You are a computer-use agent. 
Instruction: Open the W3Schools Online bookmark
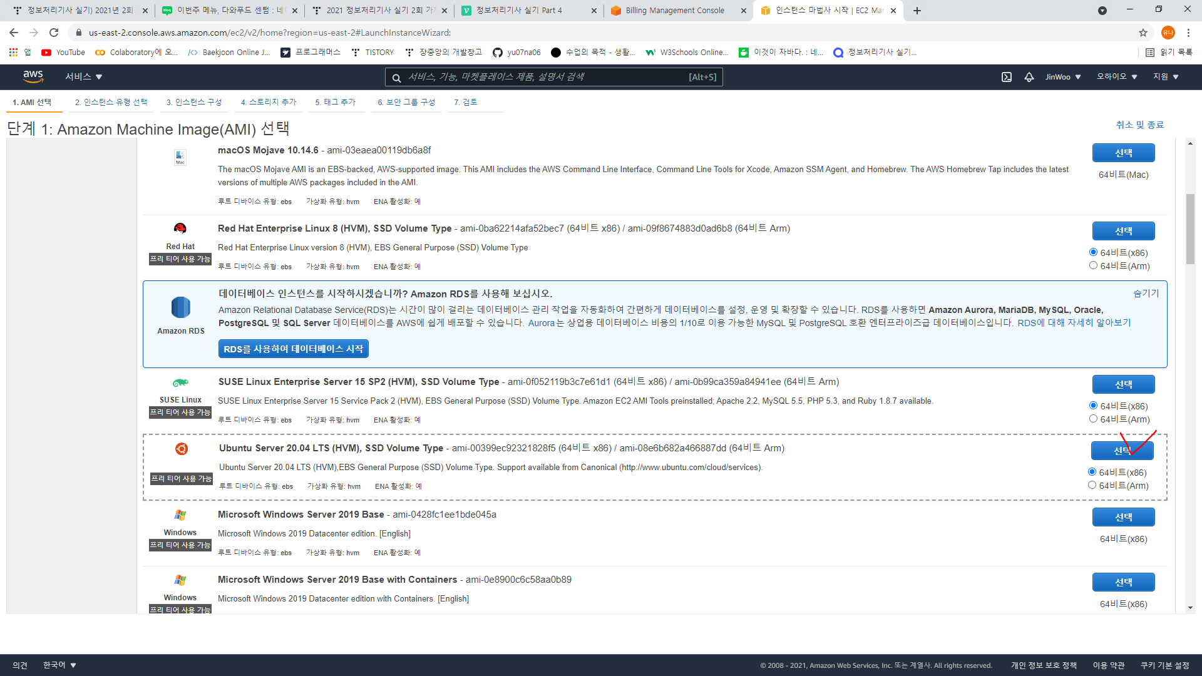pos(687,53)
